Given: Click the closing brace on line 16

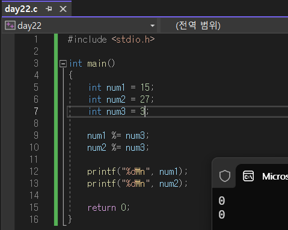Looking at the screenshot, I should 70,219.
